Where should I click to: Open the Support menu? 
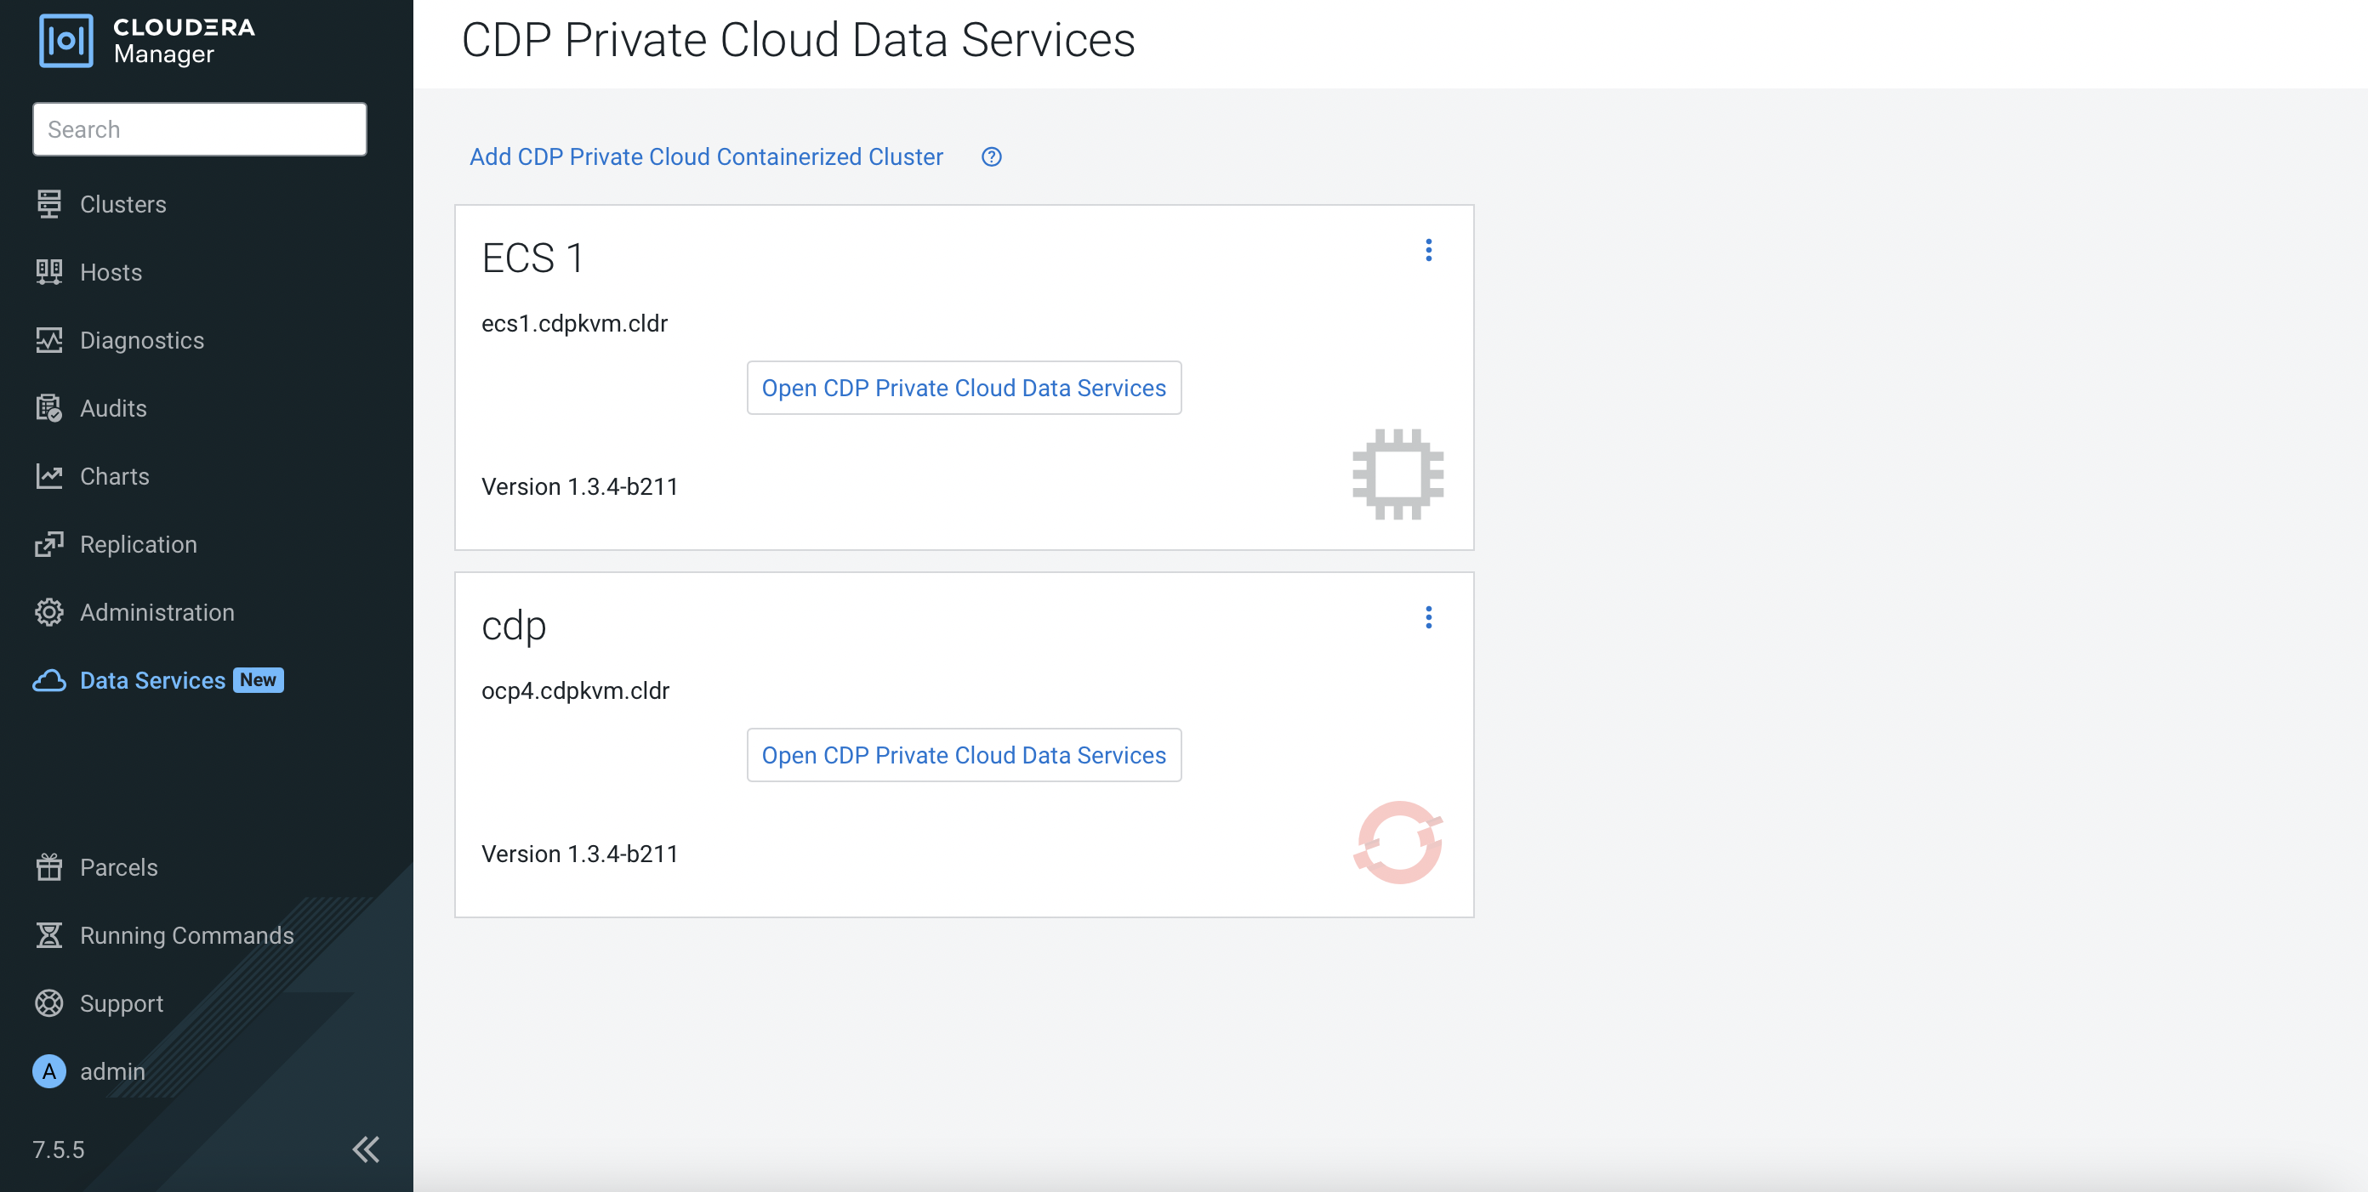[122, 1002]
